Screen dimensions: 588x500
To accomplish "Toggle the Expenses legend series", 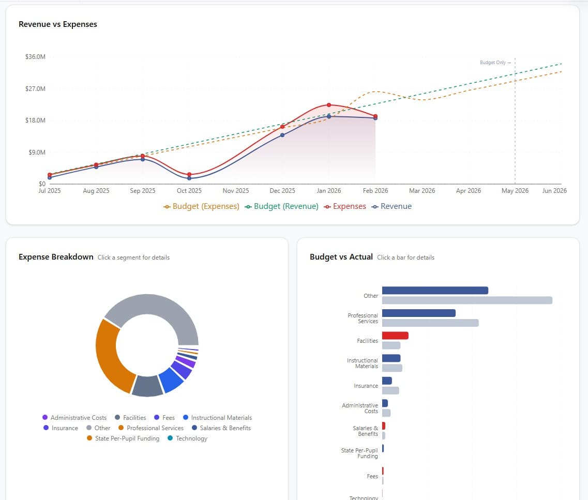I will pyautogui.click(x=345, y=206).
